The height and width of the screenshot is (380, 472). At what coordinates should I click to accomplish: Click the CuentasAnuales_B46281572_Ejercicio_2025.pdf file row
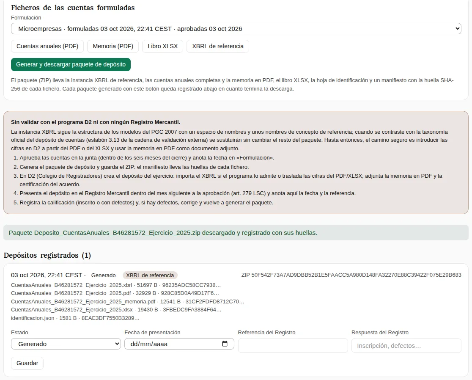(x=115, y=293)
